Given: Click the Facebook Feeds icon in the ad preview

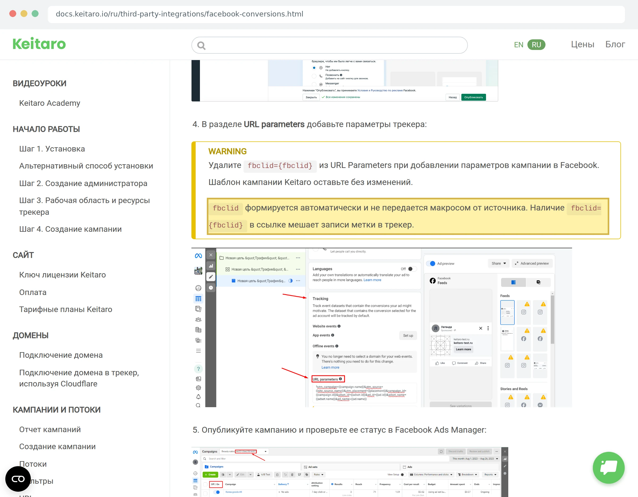Looking at the screenshot, I should point(433,281).
